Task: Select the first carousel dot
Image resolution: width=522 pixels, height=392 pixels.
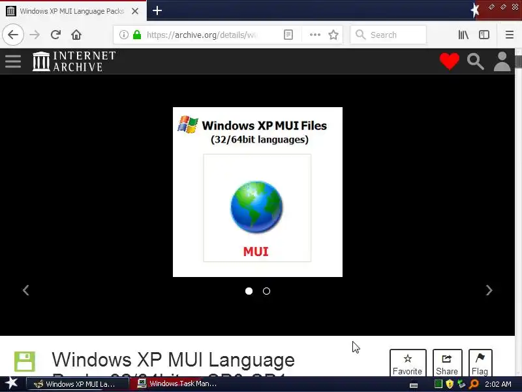Action: pos(249,291)
